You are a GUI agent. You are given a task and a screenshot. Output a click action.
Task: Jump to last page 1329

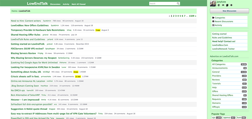(x=191, y=16)
